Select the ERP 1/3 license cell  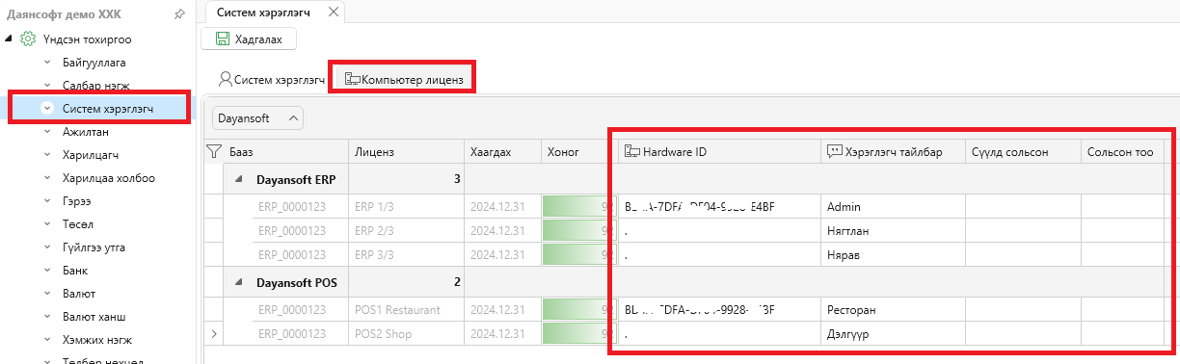pyautogui.click(x=406, y=206)
